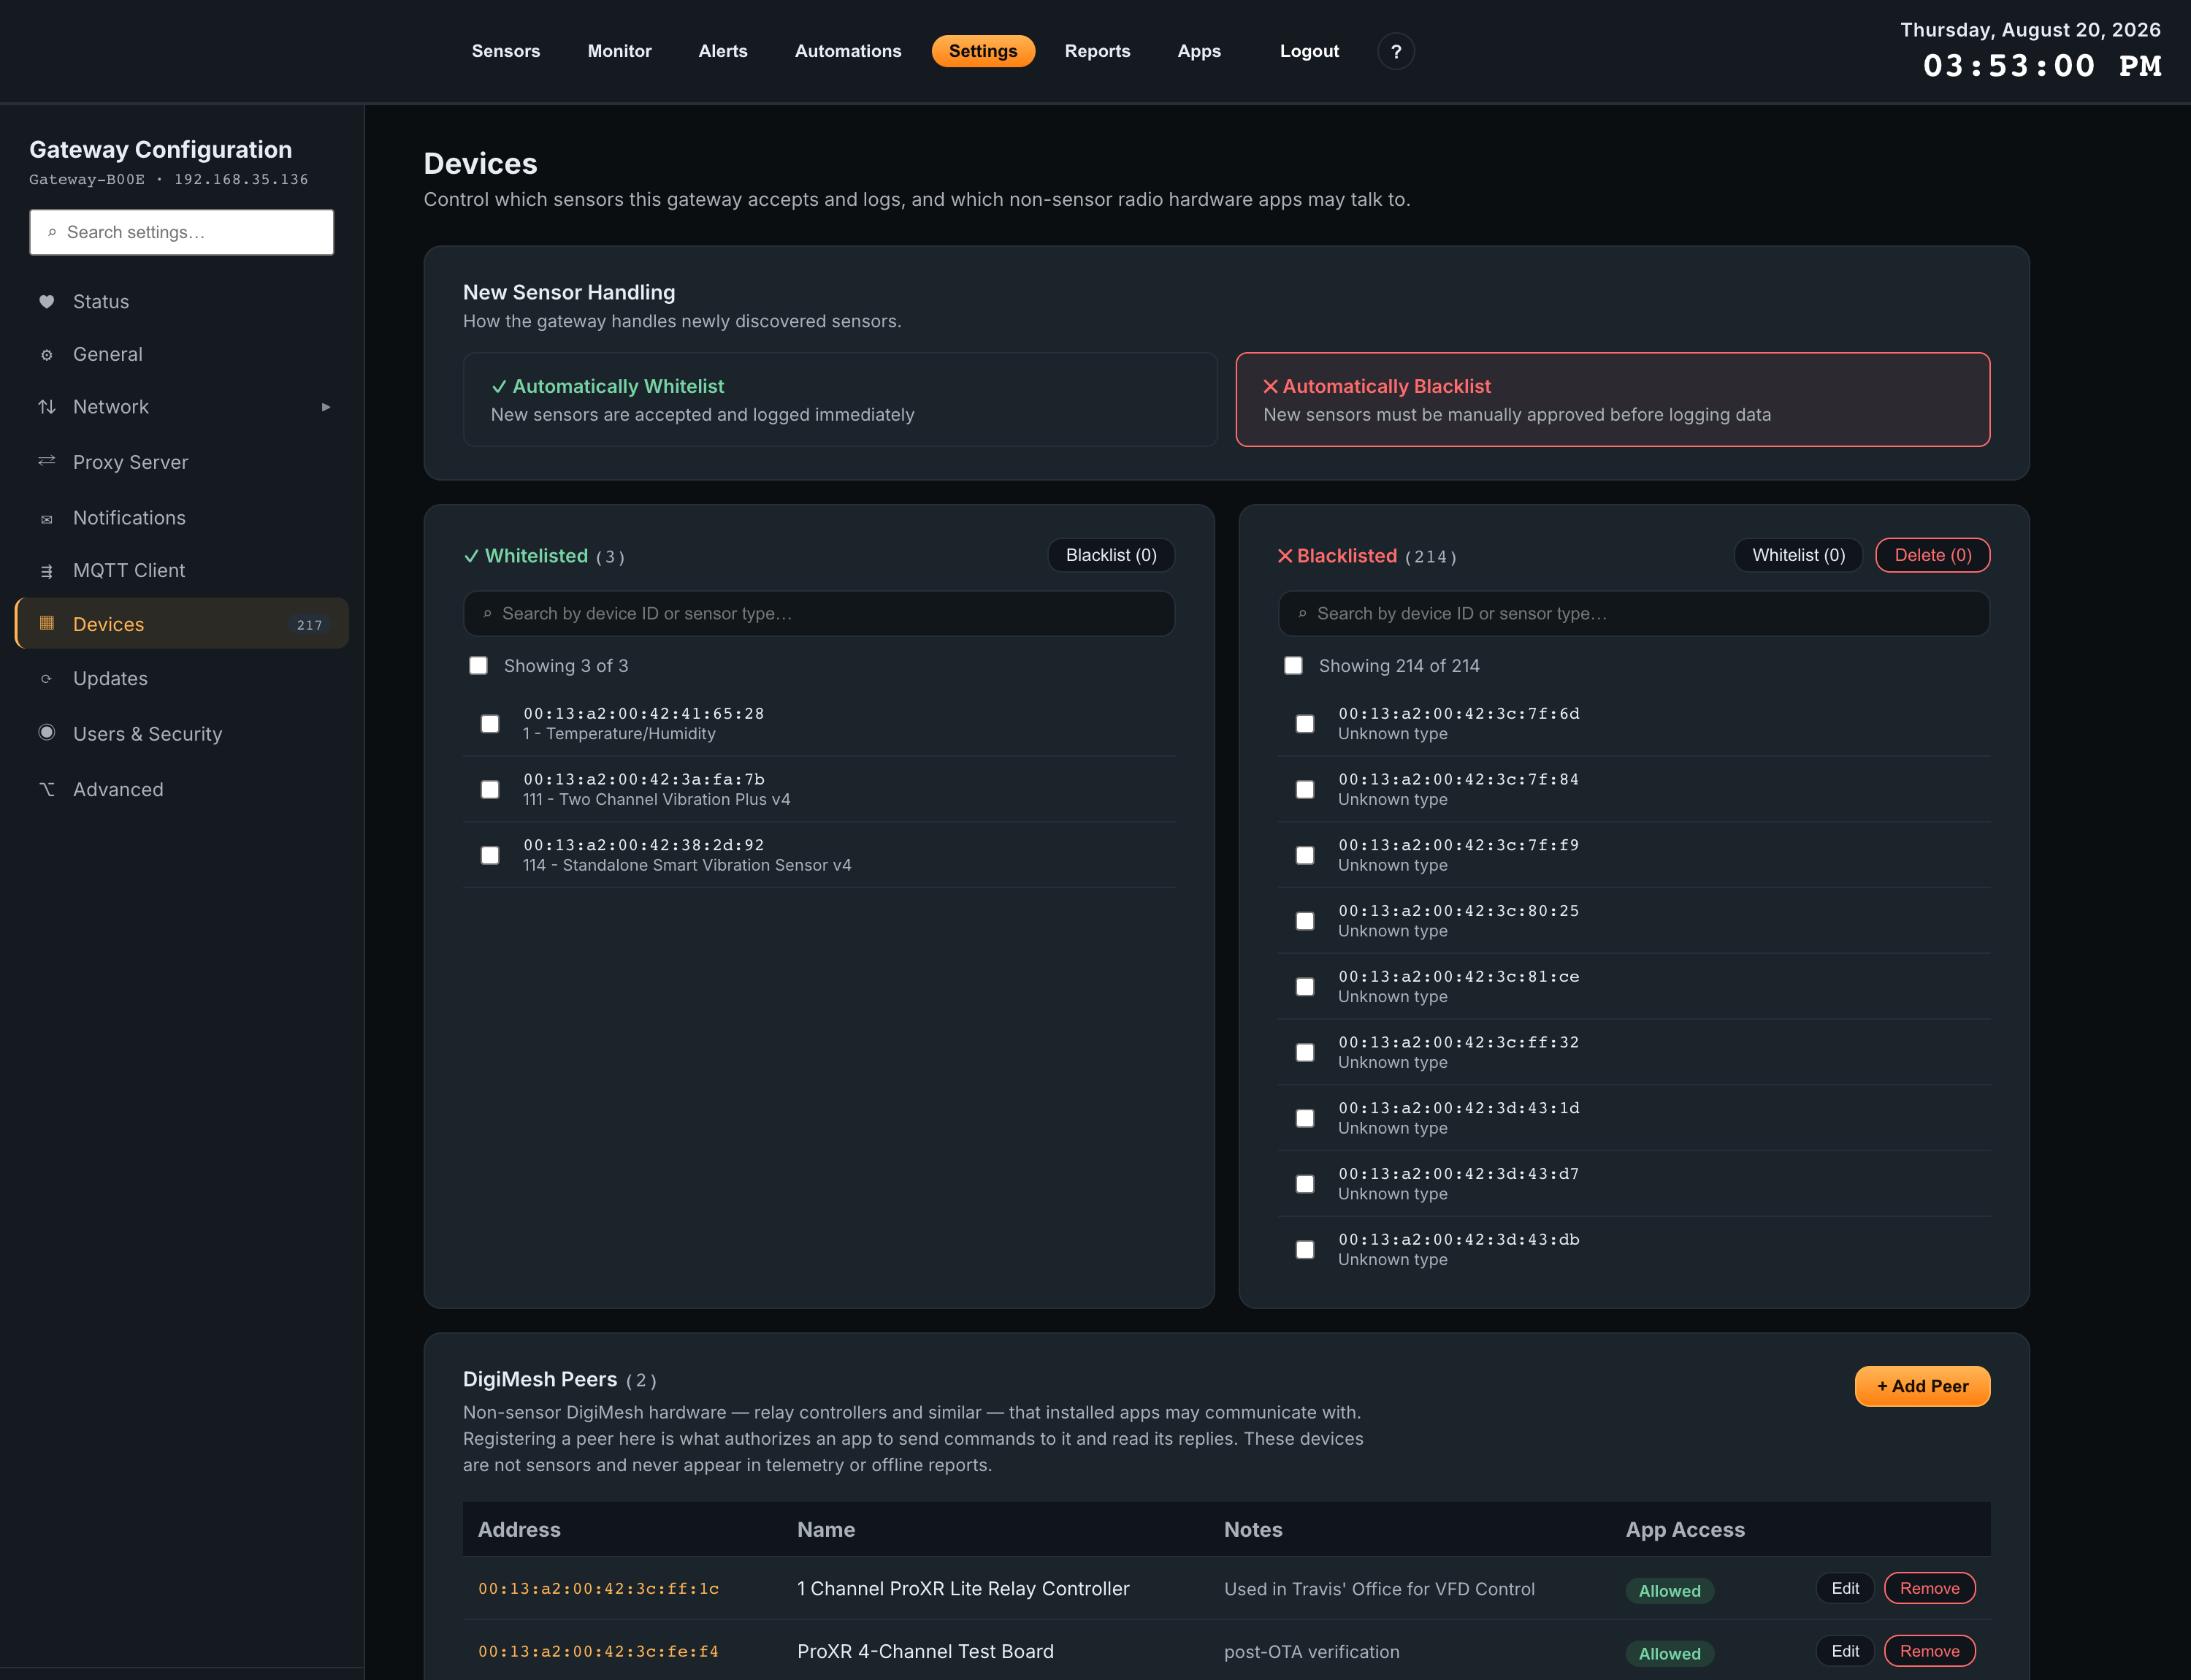Click the Network arrows icon
Viewport: 2191px width, 1680px height.
[46, 407]
